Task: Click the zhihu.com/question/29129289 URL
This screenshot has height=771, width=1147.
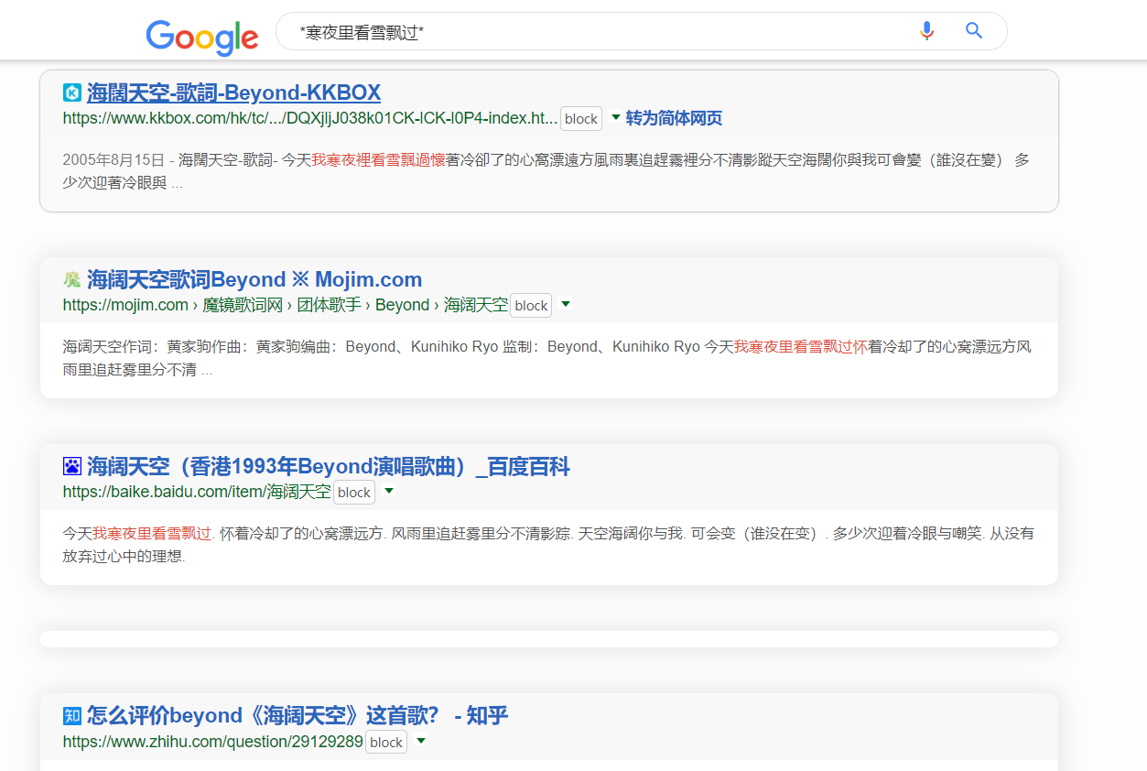Action: point(213,741)
